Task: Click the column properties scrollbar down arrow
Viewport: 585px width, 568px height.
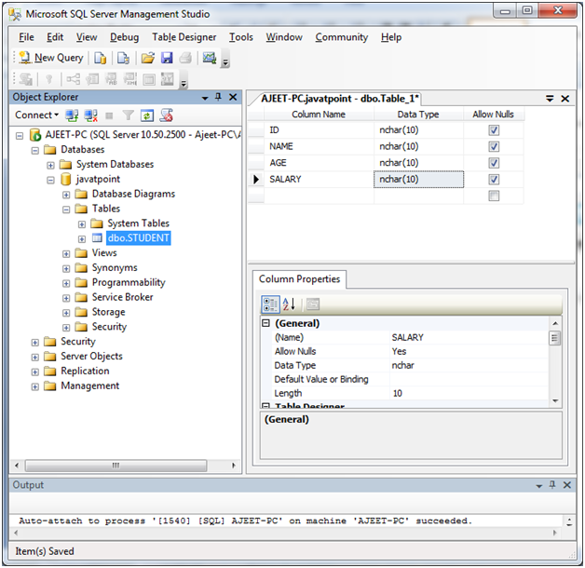Action: click(x=555, y=401)
